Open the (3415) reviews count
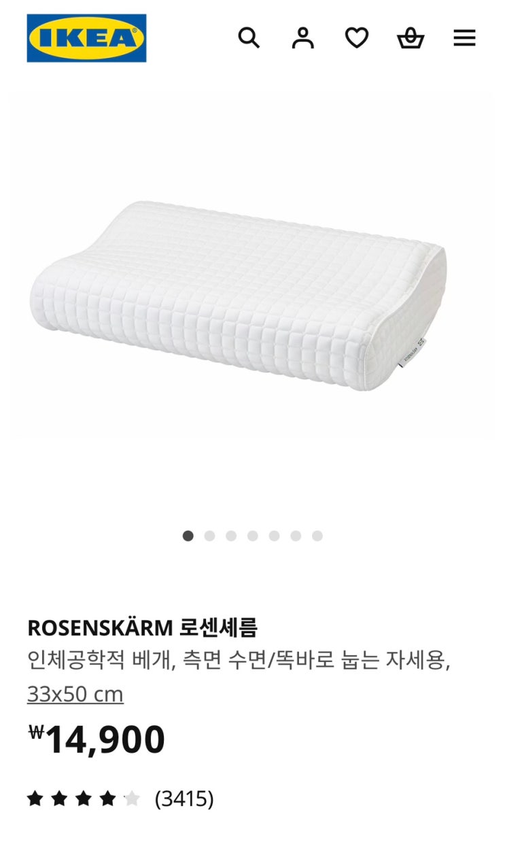The width and height of the screenshot is (505, 842). click(184, 799)
